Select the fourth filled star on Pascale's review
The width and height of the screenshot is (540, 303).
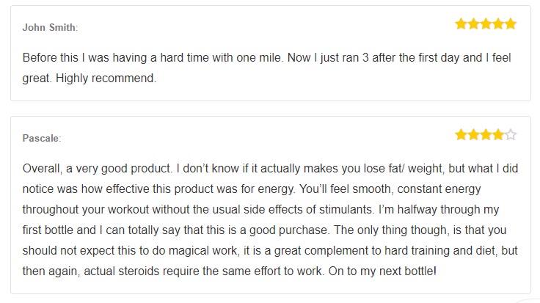point(498,135)
